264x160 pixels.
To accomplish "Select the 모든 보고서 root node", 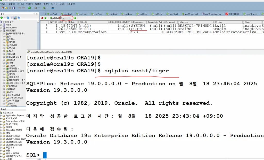I will click(x=8, y=113).
